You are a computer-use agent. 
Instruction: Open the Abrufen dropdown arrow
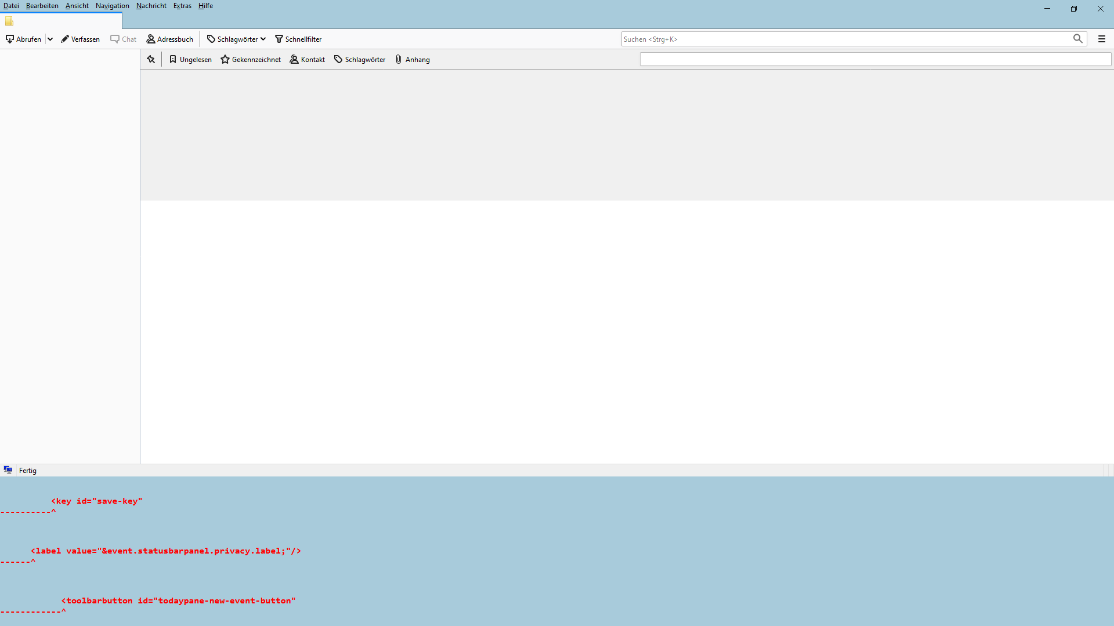50,39
